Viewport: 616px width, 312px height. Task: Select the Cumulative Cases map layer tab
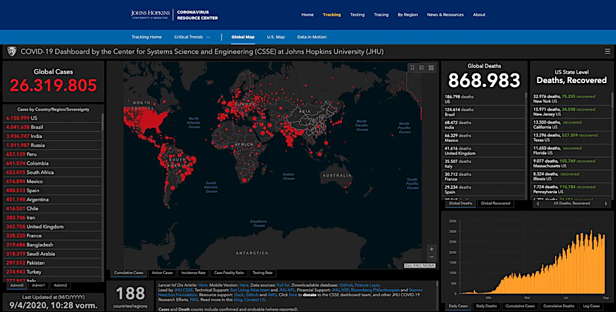tap(128, 273)
